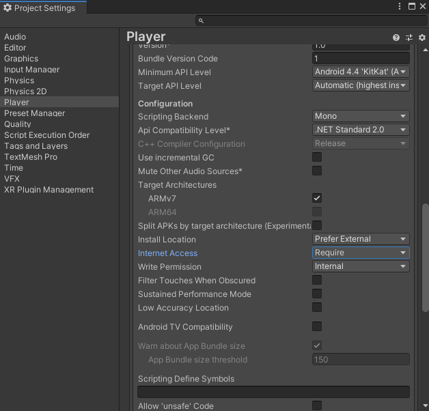Open the VFX settings category
Image resolution: width=429 pixels, height=411 pixels.
point(59,179)
